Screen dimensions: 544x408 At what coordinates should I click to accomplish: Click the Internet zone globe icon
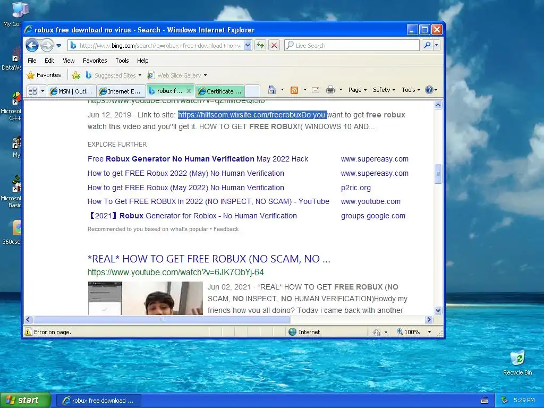(x=293, y=332)
